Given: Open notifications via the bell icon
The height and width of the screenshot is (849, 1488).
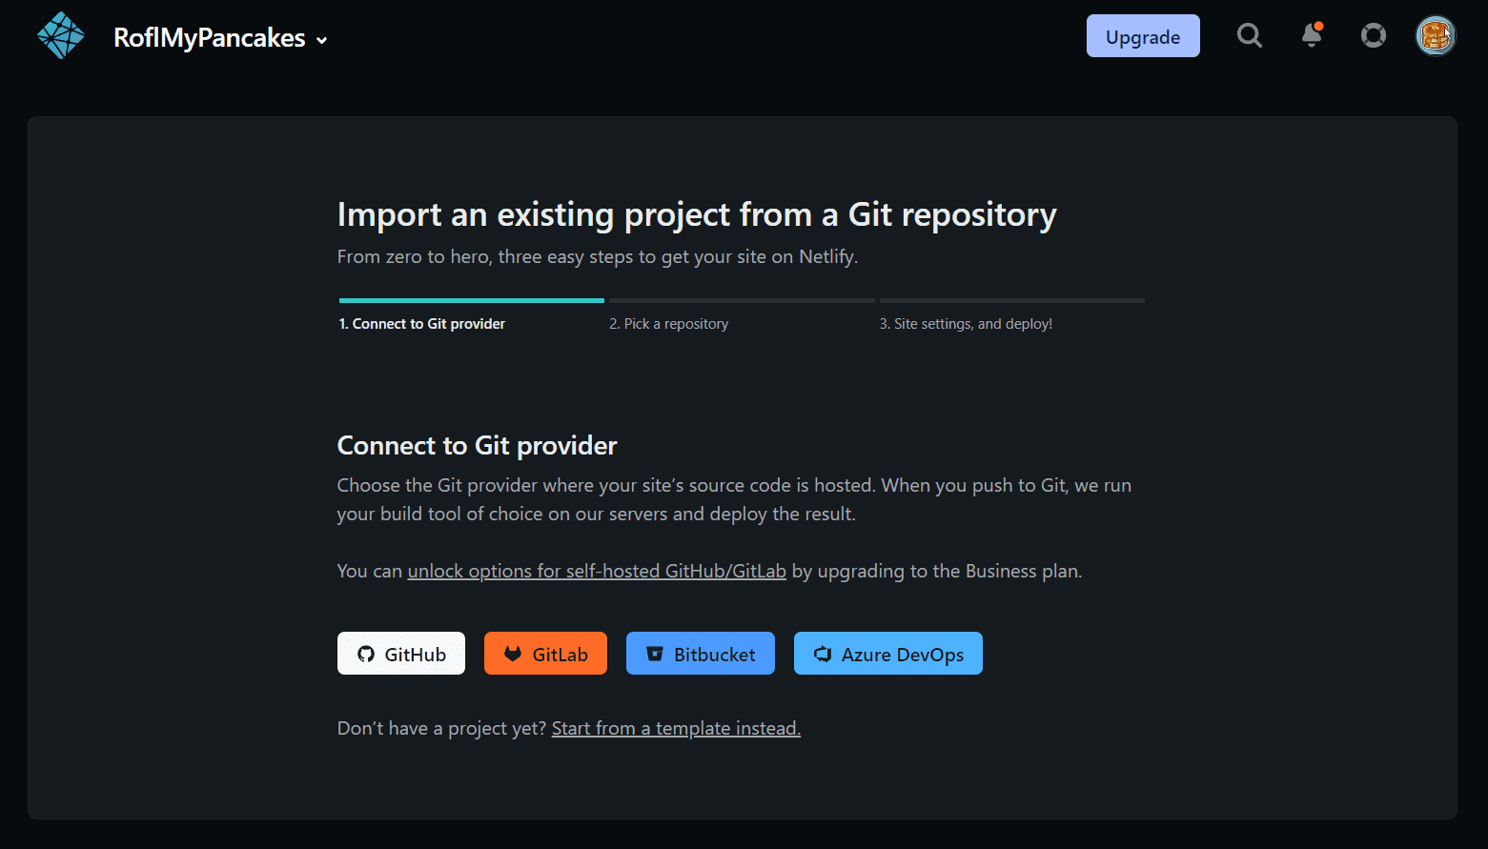Looking at the screenshot, I should pyautogui.click(x=1312, y=35).
